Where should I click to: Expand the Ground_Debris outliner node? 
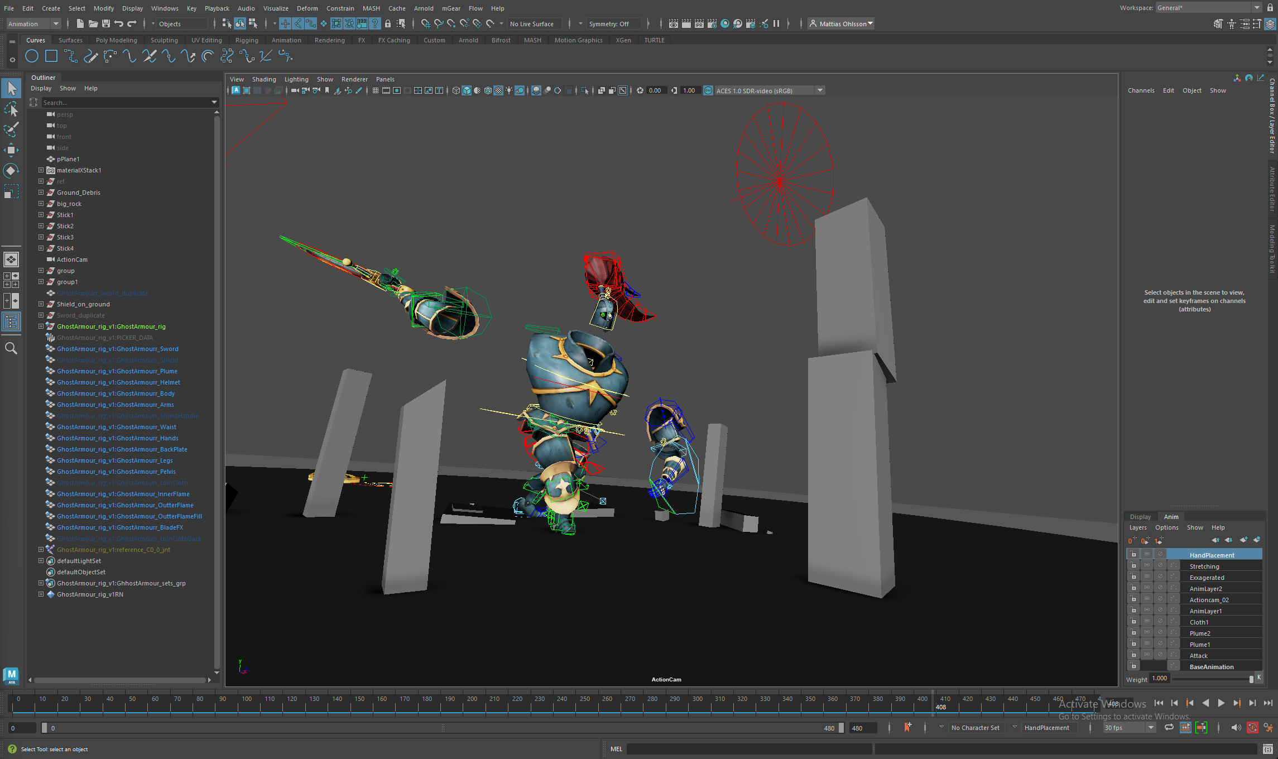41,193
